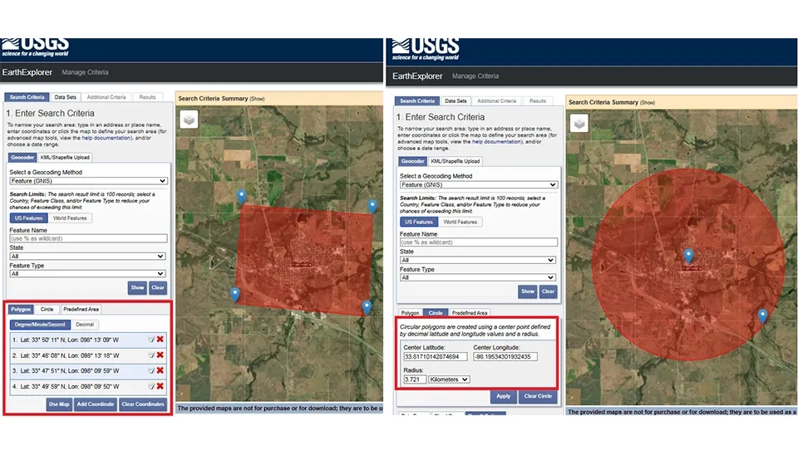Open Results tab in left window
The image size is (798, 455).
[x=148, y=97]
